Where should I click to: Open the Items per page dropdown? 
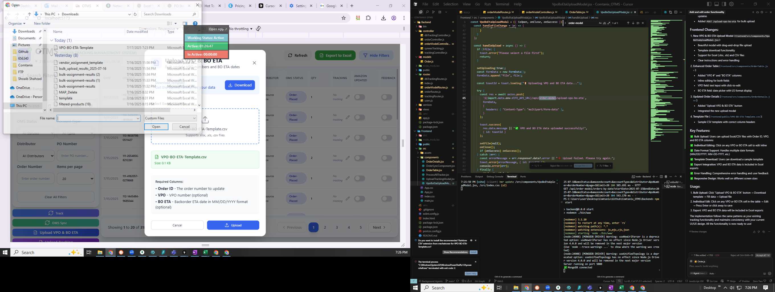[76, 179]
